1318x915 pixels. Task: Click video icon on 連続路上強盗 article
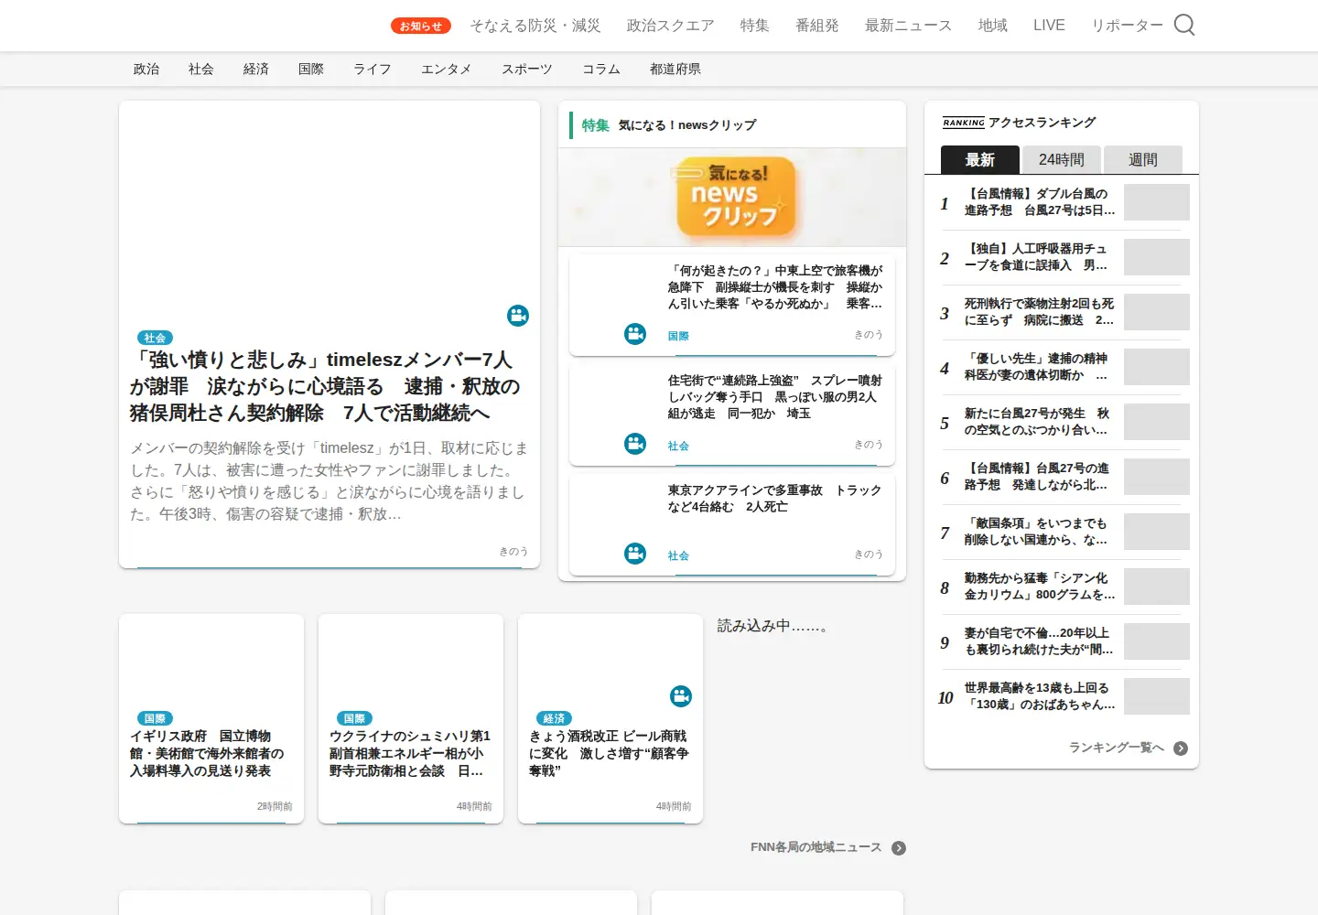point(635,444)
